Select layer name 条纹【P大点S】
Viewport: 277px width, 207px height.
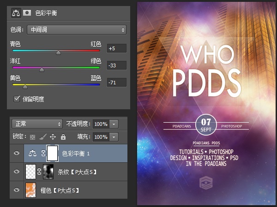tap(78, 172)
